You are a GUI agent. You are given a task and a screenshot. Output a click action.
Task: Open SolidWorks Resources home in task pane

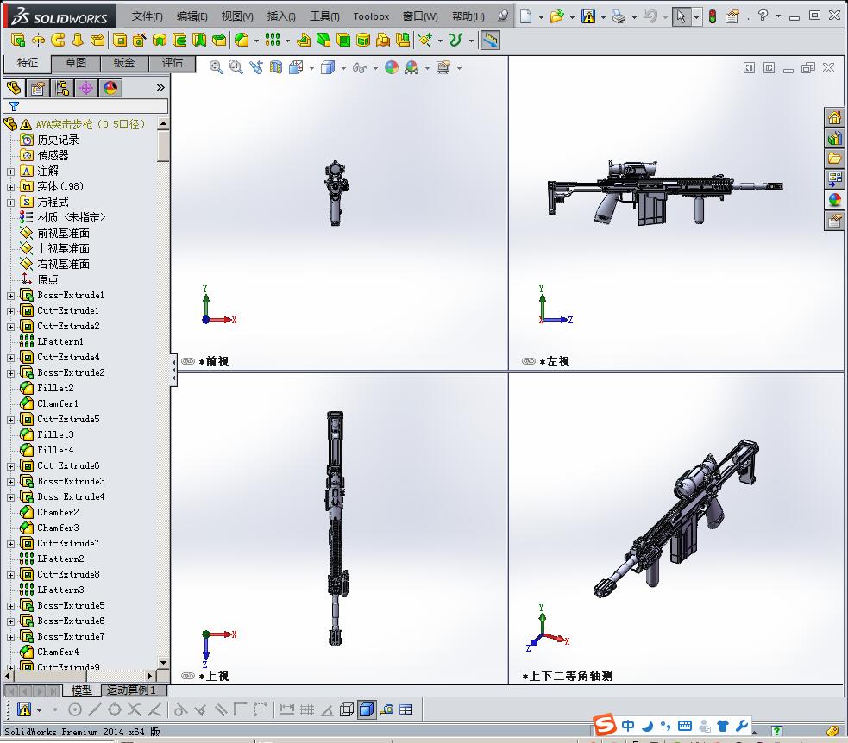point(834,116)
